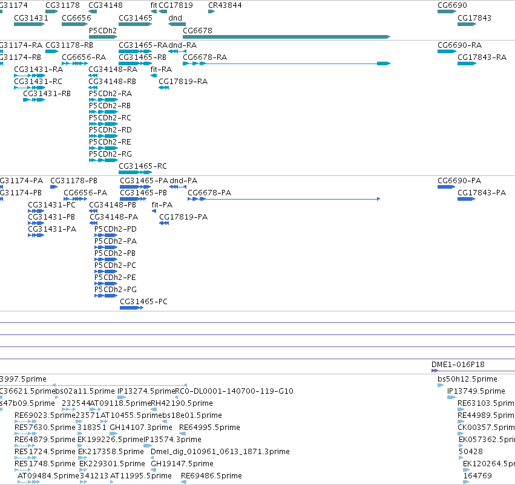Select the CG6656 gene label
Image resolution: width=515 pixels, height=485 pixels.
(x=76, y=18)
